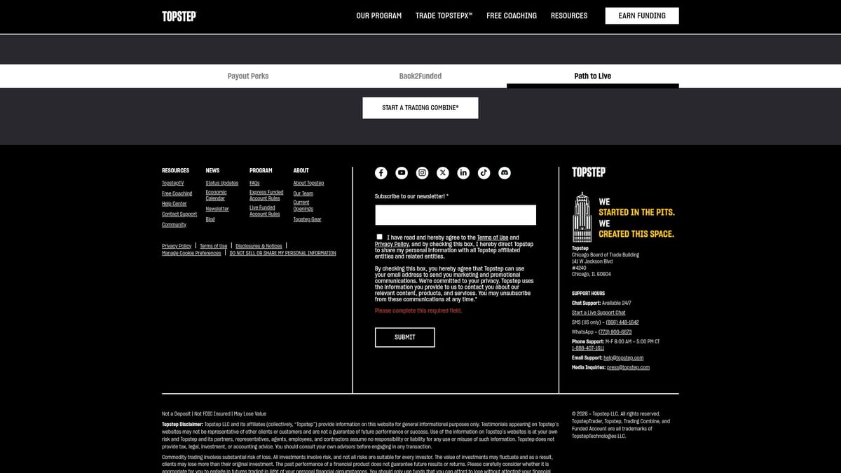Open the LinkedIn icon in footer
841x473 pixels.
(x=463, y=173)
